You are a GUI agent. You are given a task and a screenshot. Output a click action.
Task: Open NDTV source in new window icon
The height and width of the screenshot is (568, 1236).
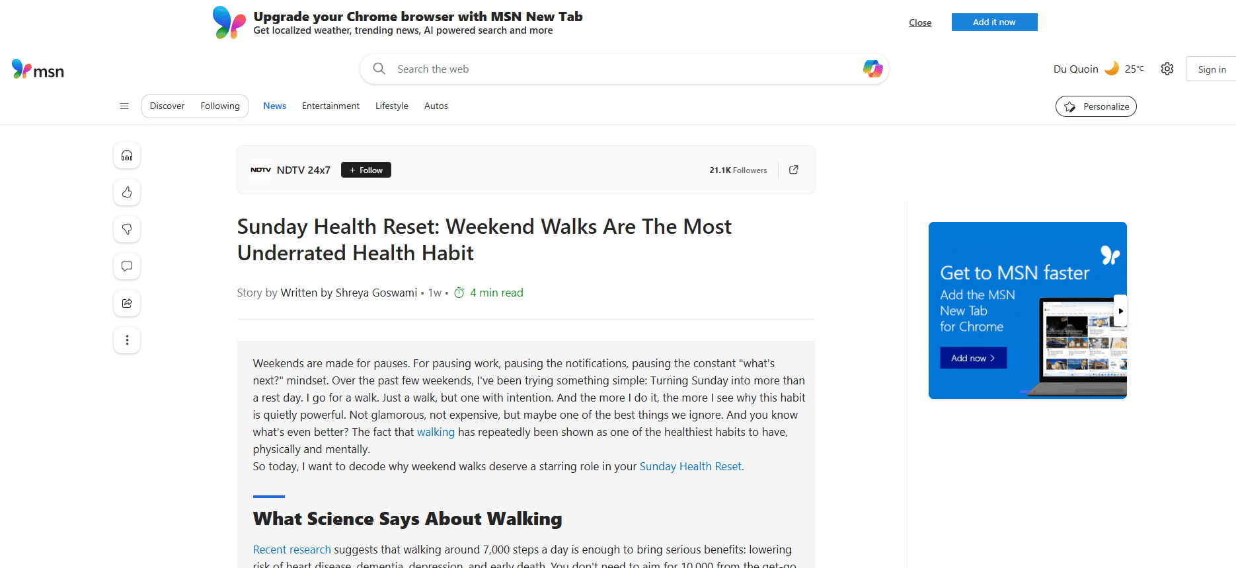pos(794,170)
